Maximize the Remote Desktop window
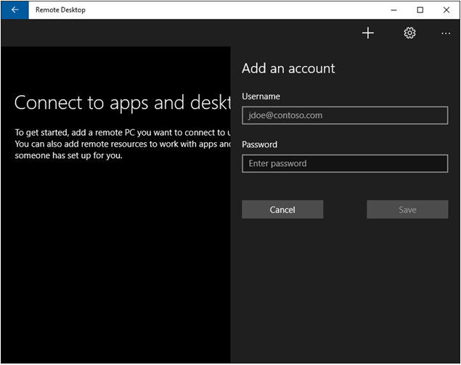 point(420,10)
